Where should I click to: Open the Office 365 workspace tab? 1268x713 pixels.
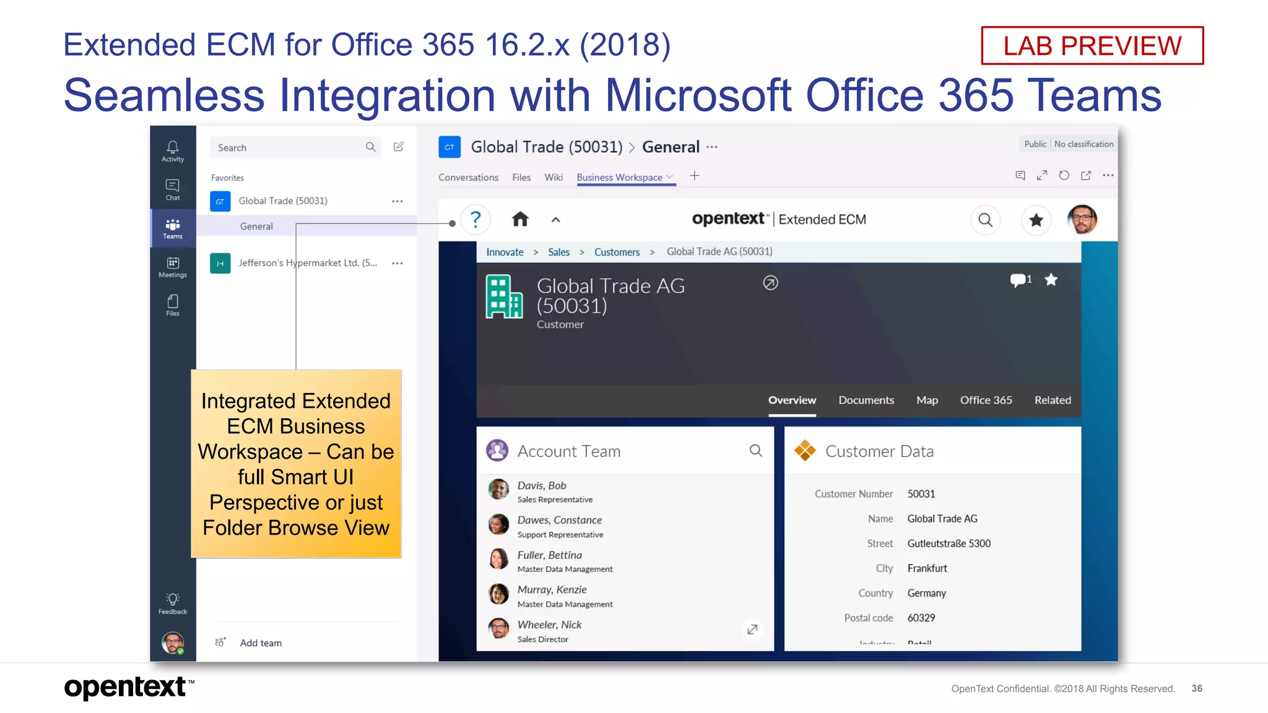986,400
